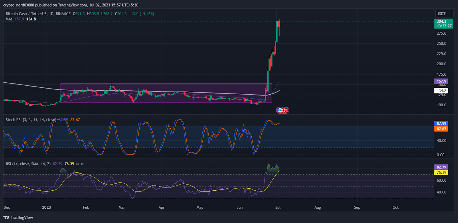Click the latest candlestick near 304
The image size is (458, 223).
[x=279, y=24]
